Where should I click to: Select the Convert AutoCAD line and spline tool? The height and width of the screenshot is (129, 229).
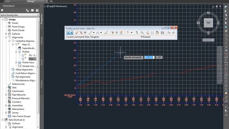pos(106,33)
